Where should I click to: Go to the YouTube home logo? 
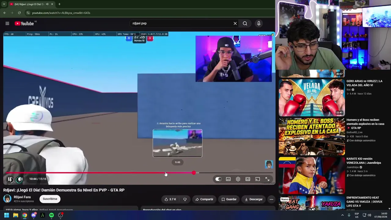pos(24,24)
